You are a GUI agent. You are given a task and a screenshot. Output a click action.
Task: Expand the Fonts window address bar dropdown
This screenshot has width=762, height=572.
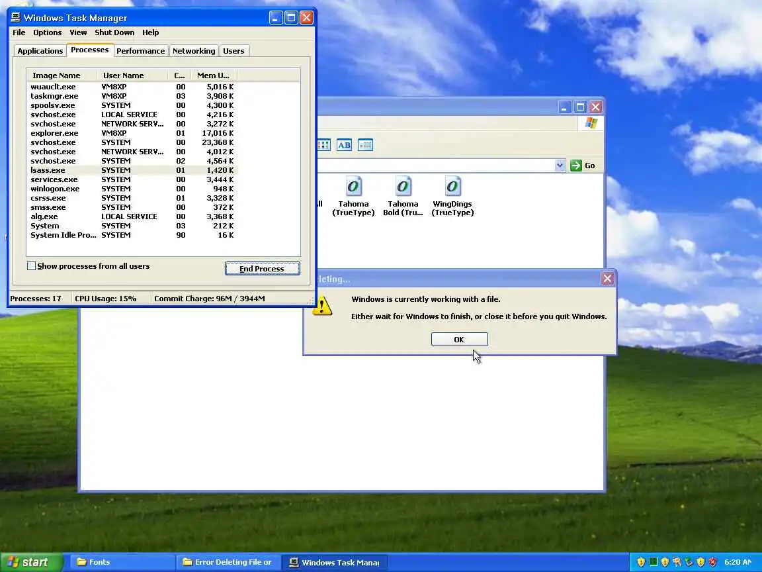click(x=560, y=166)
